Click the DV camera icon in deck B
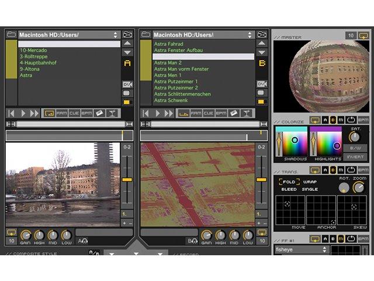374x281 pixels. tap(262, 84)
